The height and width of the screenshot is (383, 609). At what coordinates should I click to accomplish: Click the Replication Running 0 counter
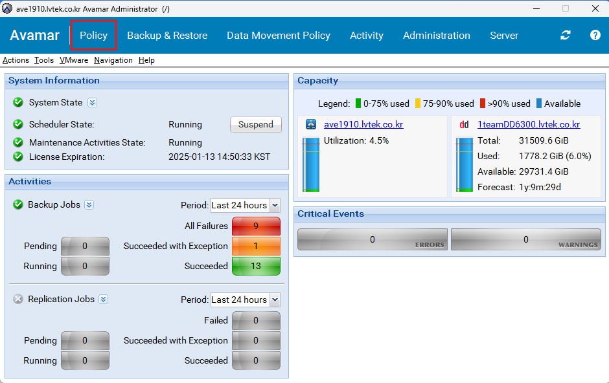[x=85, y=361]
